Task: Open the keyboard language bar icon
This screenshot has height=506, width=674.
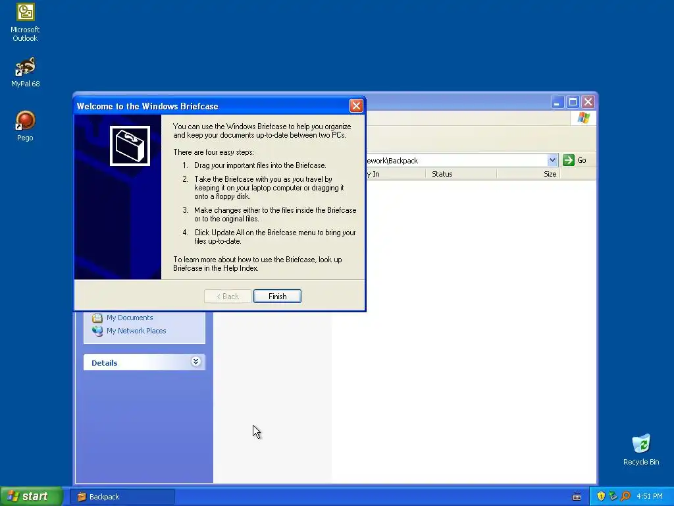Action: pos(577,497)
